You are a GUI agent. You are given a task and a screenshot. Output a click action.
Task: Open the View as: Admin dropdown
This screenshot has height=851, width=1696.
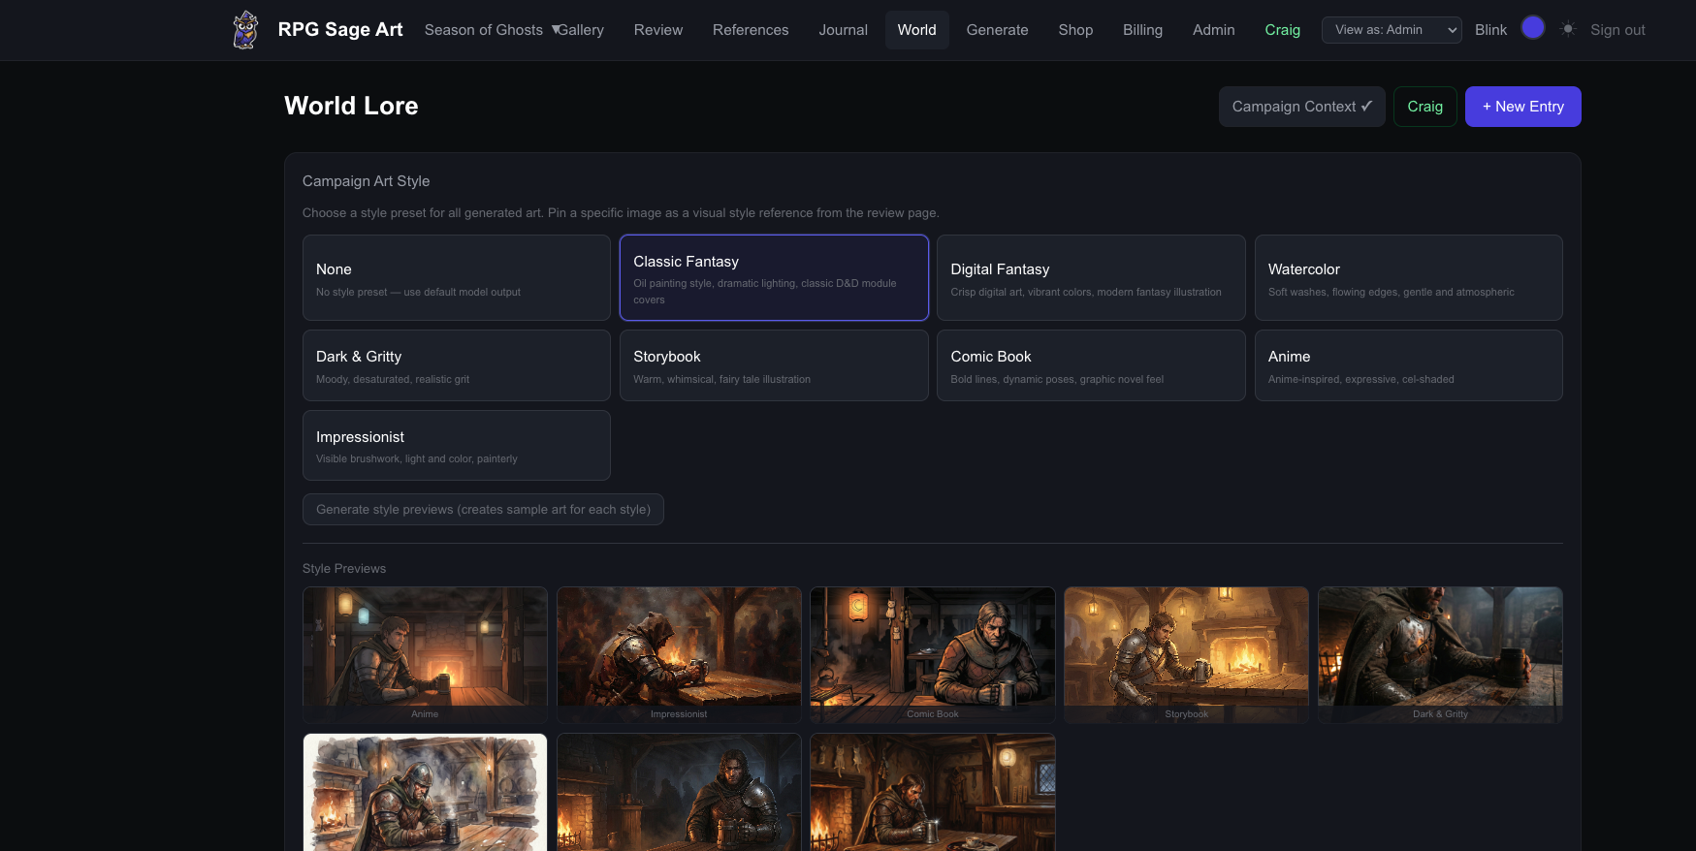(1391, 30)
